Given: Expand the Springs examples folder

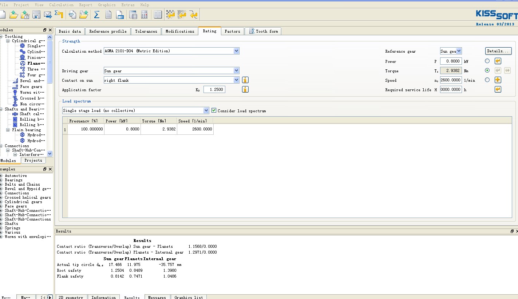Looking at the screenshot, I should pos(1,228).
